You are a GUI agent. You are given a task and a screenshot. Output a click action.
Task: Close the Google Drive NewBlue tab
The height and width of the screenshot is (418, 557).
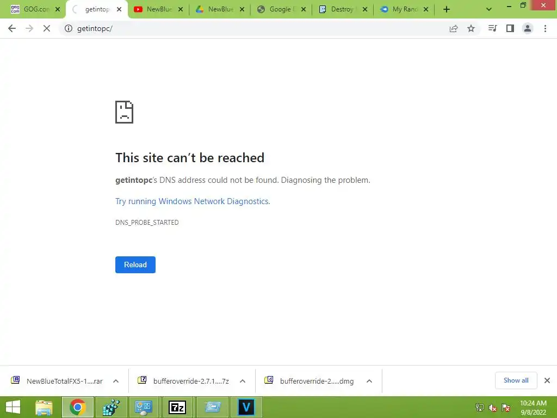pos(242,9)
